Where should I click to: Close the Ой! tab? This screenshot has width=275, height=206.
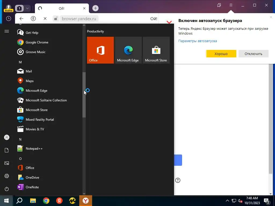(84, 8)
